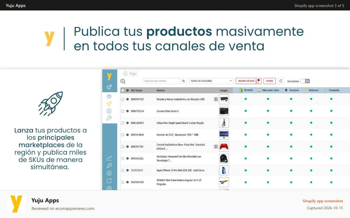
Task: Open the rocket launch section in the sidebar header
Action: coord(109,87)
